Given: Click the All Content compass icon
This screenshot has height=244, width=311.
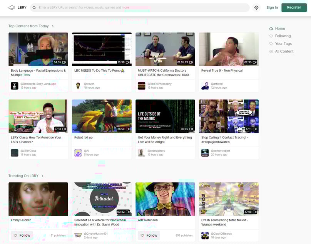Looking at the screenshot, I should point(271,52).
